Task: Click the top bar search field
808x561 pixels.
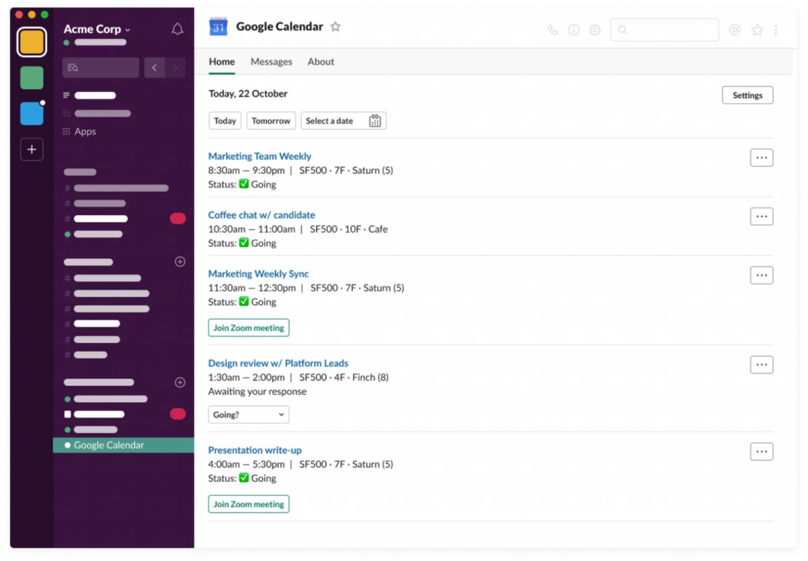Action: coord(664,30)
